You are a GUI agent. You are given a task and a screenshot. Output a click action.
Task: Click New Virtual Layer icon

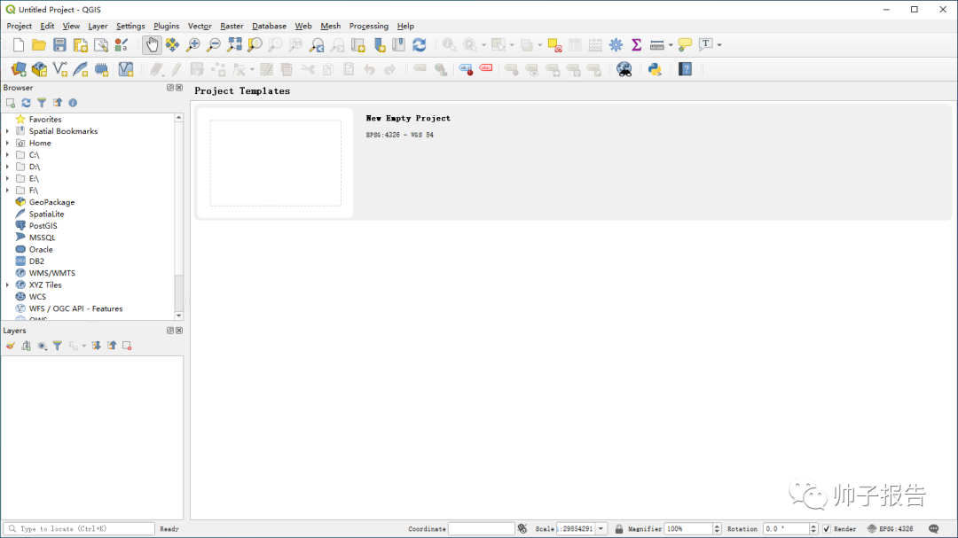click(x=126, y=69)
